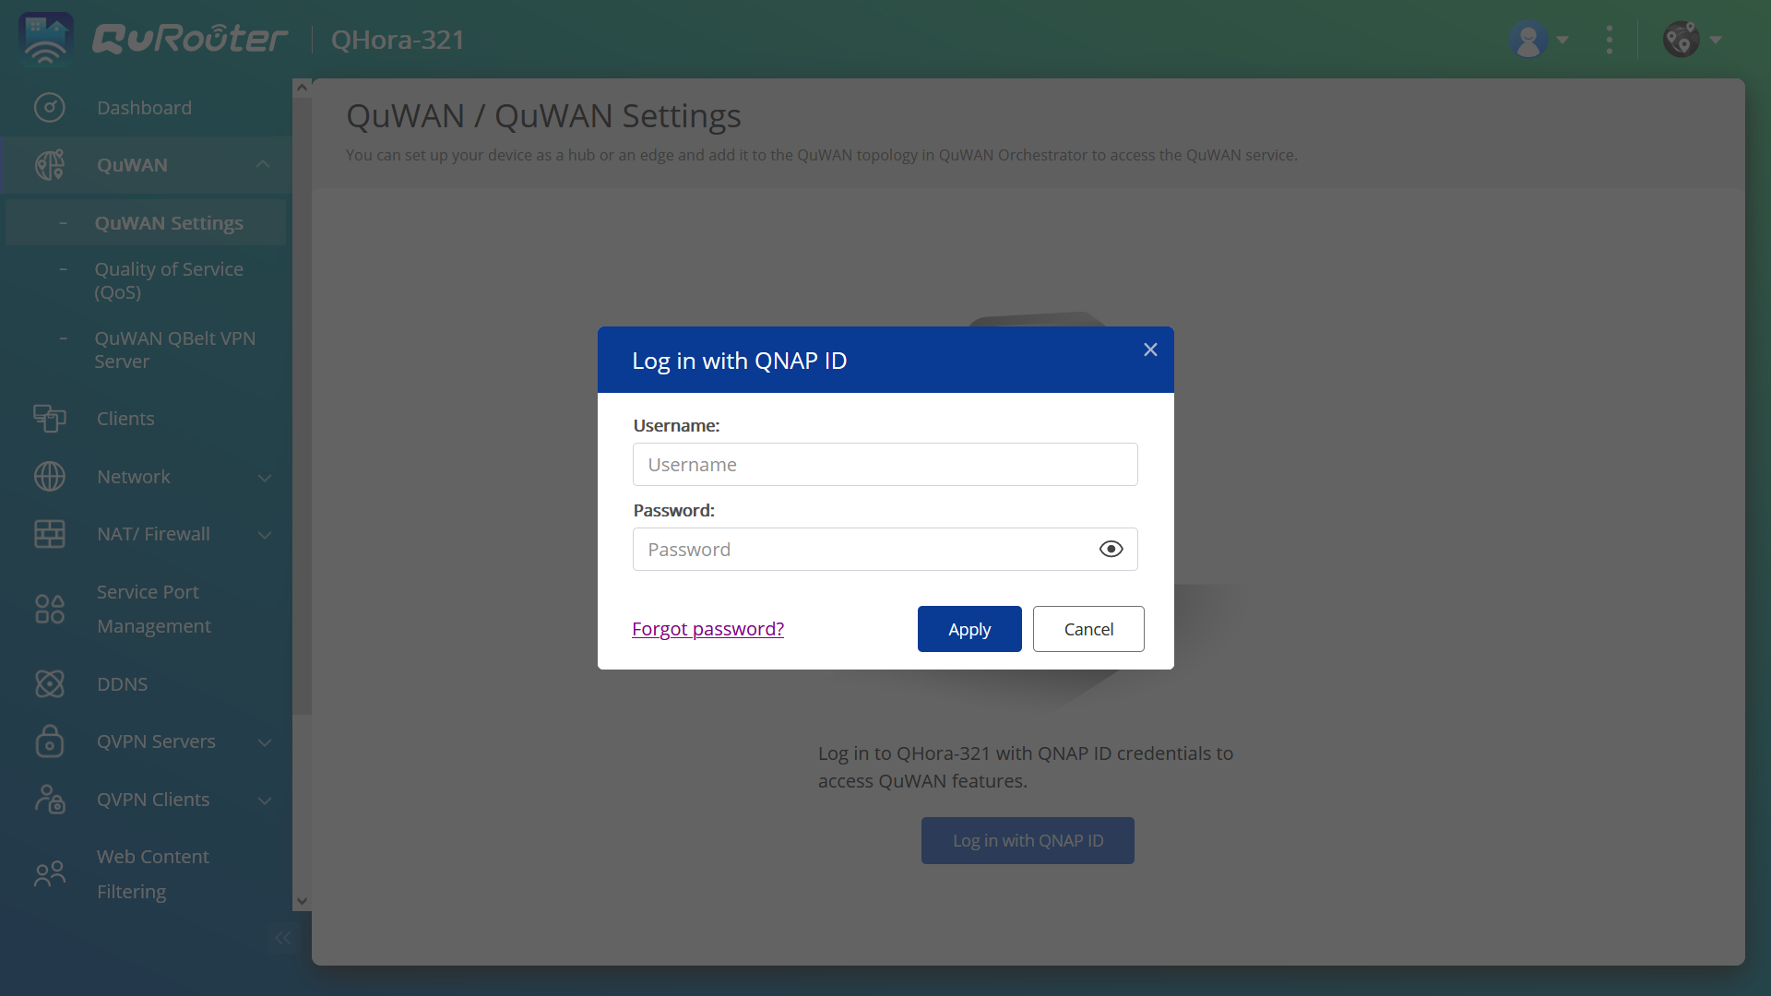
Task: Click the sidebar scrollbar thumb
Action: click(302, 406)
